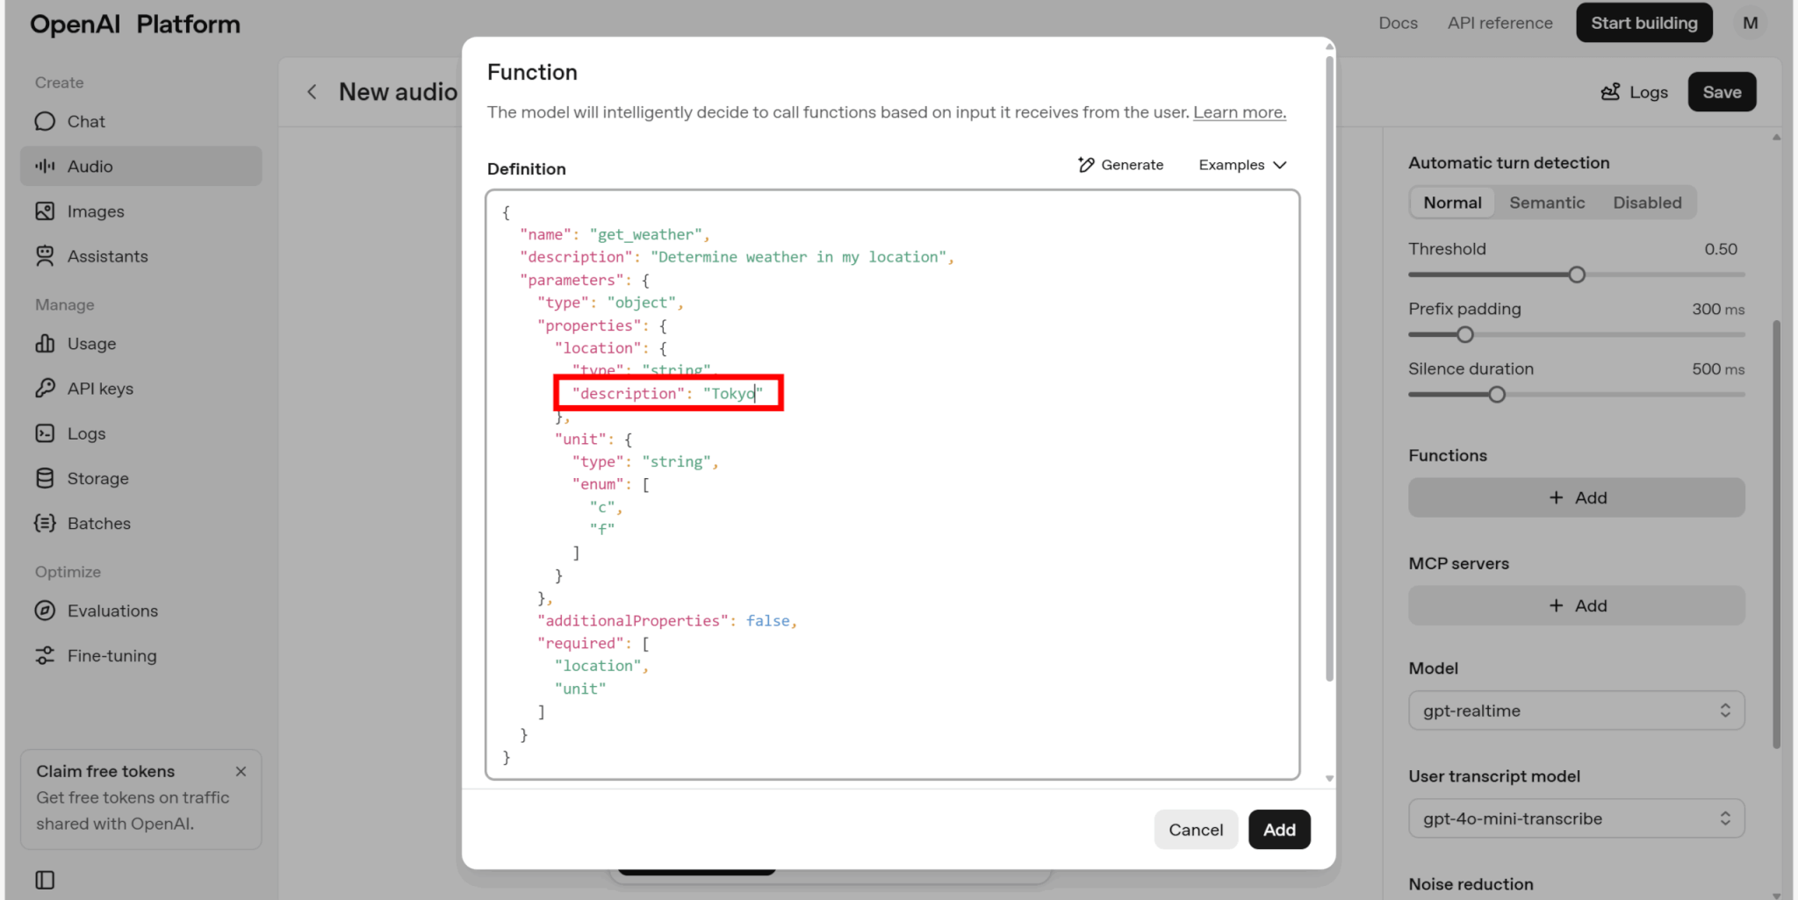Image resolution: width=1798 pixels, height=900 pixels.
Task: Follow the Learn more link
Action: [x=1239, y=112]
